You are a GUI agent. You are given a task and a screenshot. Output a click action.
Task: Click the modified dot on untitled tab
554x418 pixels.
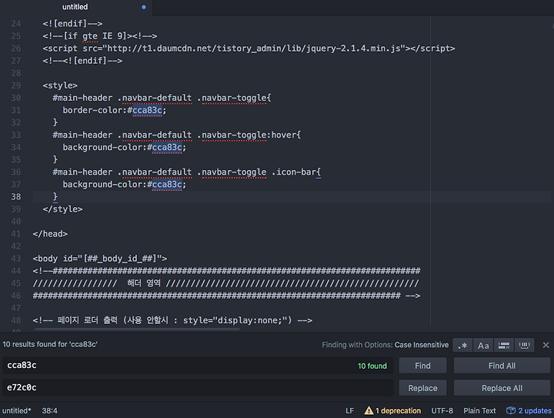(x=144, y=7)
